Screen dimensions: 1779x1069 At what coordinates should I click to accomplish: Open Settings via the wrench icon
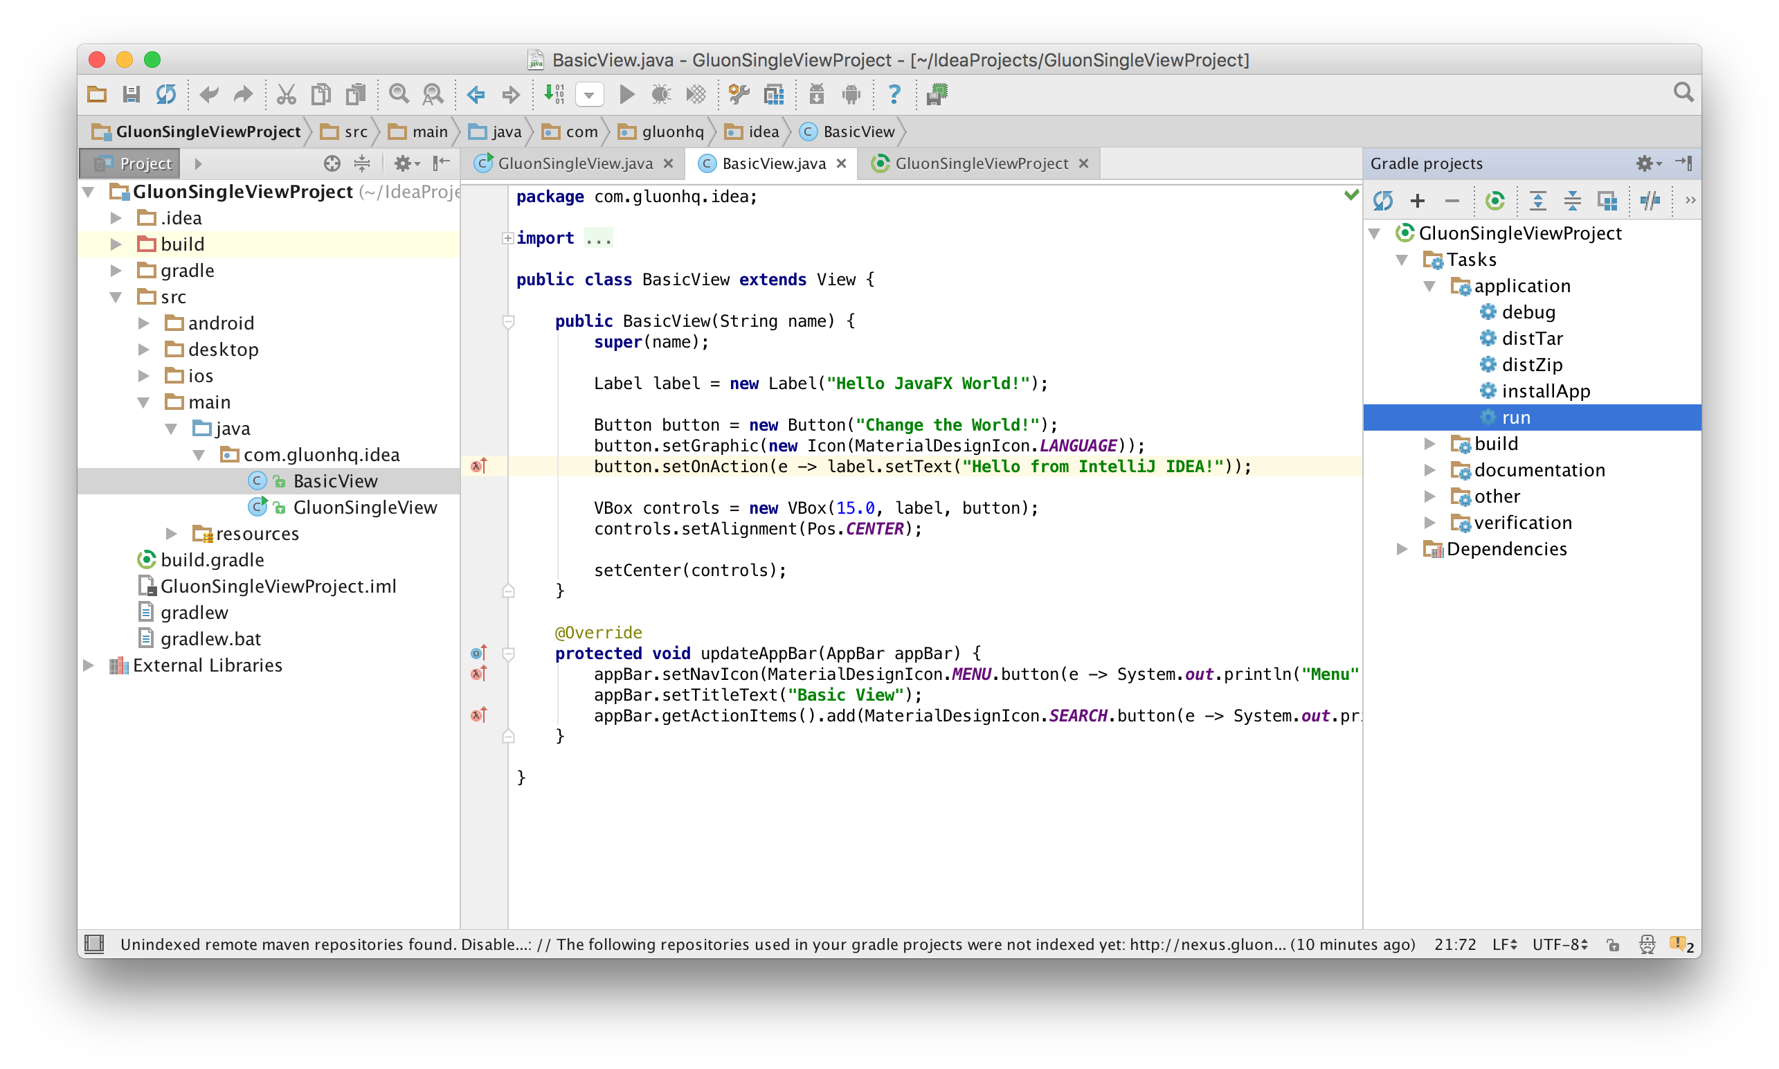coord(739,94)
